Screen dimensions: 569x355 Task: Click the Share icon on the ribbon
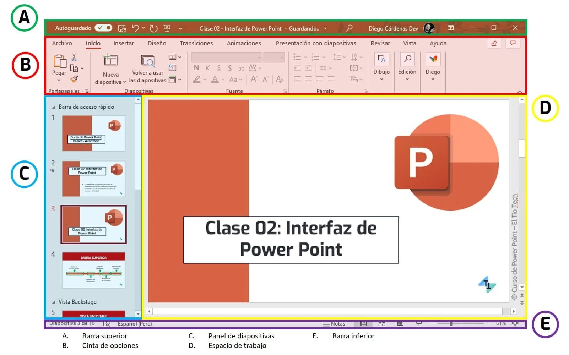click(494, 43)
